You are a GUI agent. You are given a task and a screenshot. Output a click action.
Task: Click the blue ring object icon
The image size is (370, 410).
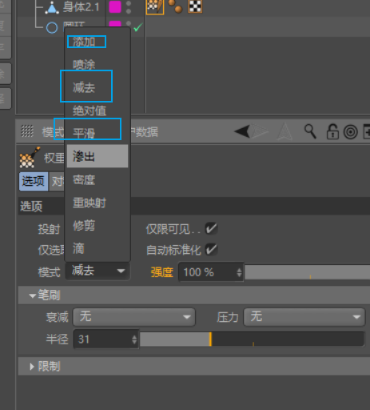pos(52,27)
